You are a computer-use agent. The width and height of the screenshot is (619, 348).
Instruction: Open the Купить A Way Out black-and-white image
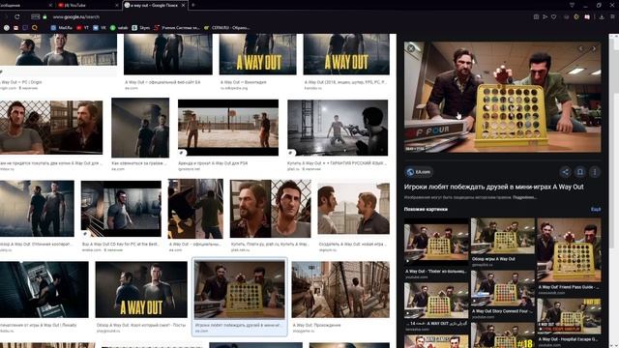338,128
